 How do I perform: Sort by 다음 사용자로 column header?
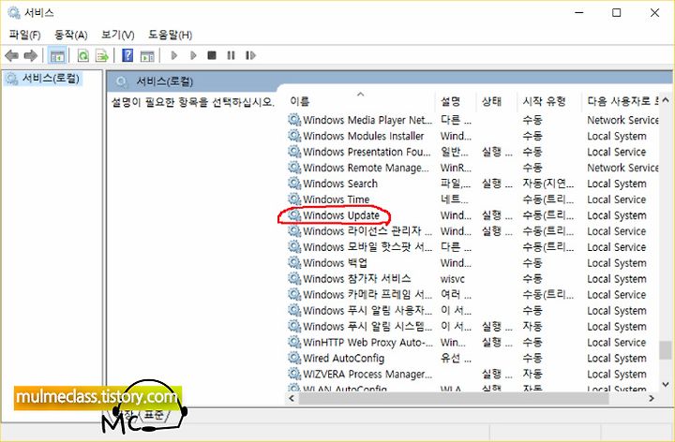[622, 101]
